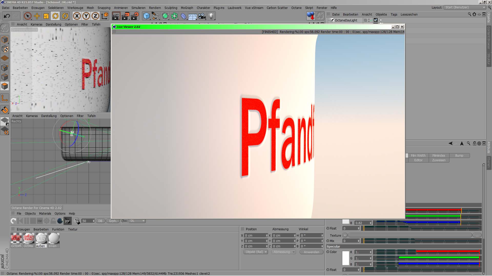Toggle the X axis lock
Viewport: 492px width, 276px height.
pos(77,16)
